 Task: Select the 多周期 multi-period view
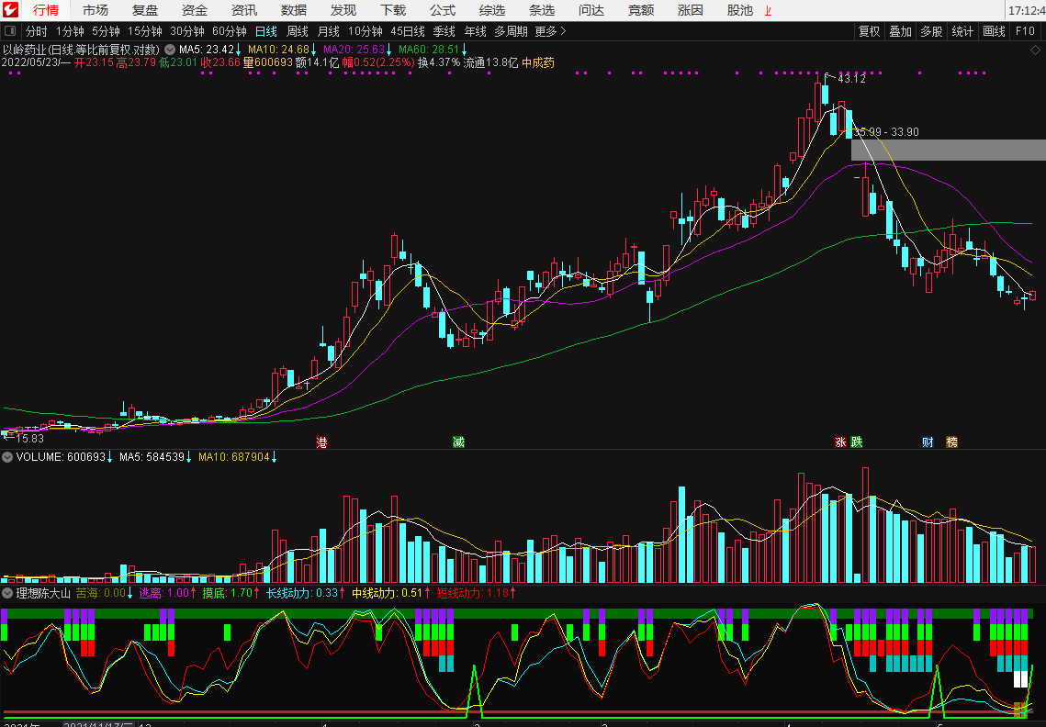(x=511, y=31)
